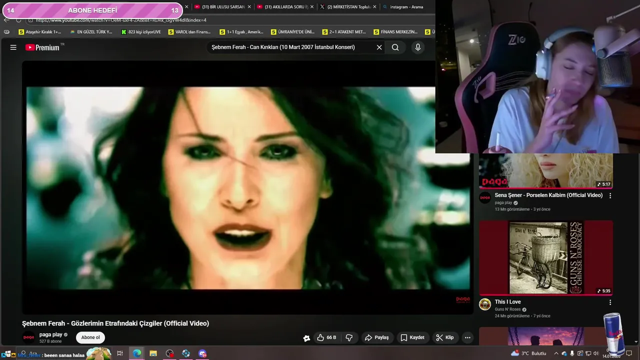Open VAROL'dan Finans bookmark
Screen dimensions: 640x360
tap(189, 32)
